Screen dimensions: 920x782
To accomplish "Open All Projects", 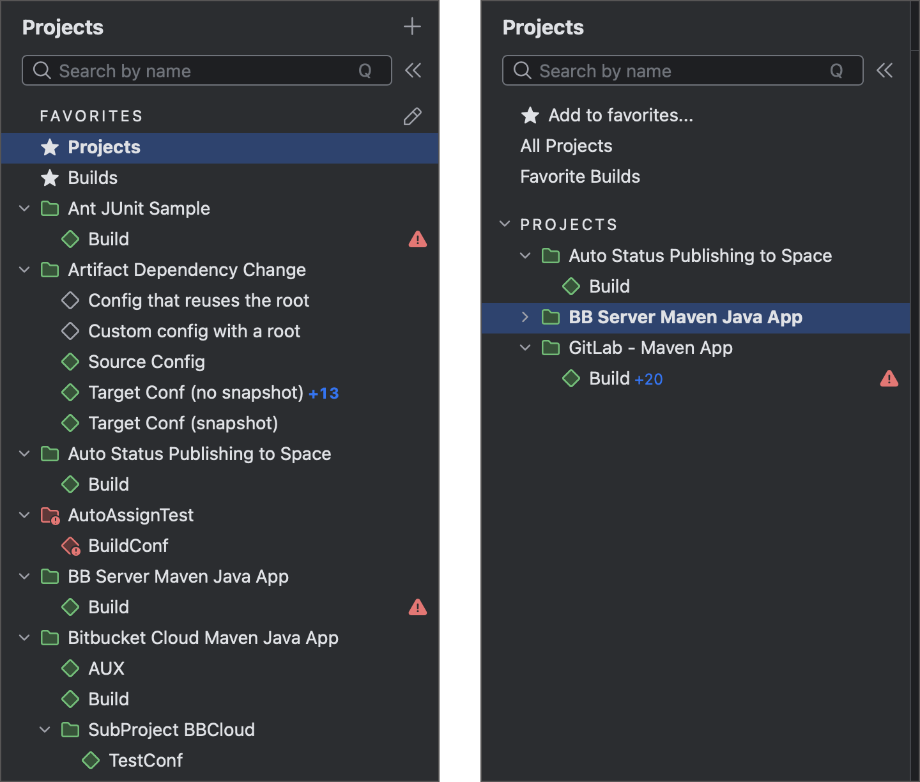I will (x=566, y=146).
